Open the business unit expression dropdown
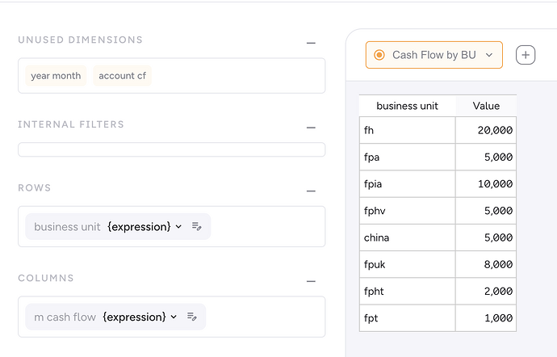 (x=178, y=227)
